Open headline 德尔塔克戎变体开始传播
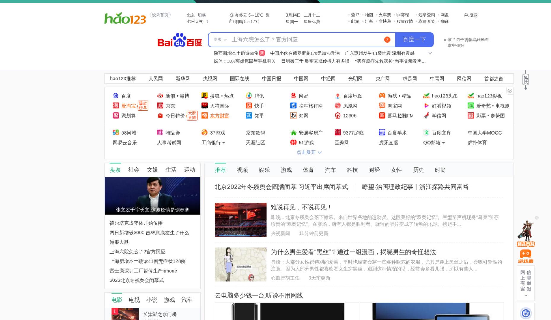Screen dimensions: 551x320 136,223
